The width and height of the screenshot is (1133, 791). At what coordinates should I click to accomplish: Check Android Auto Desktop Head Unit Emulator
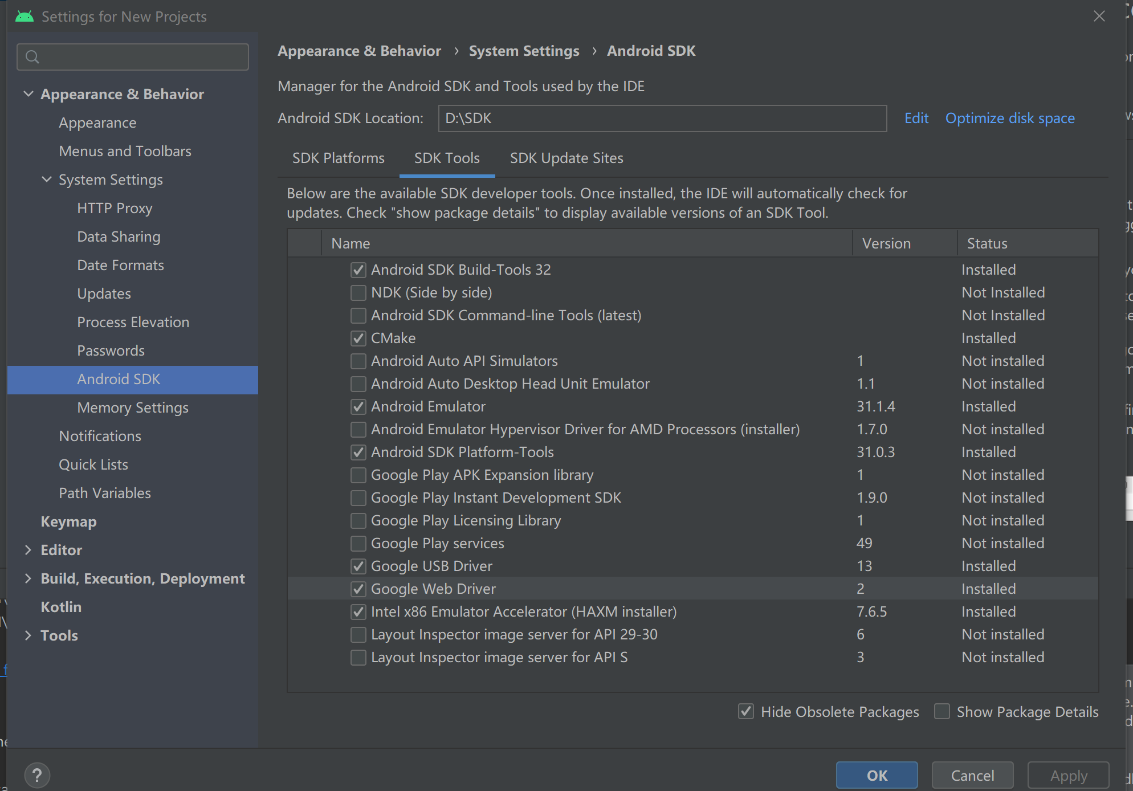pos(358,384)
